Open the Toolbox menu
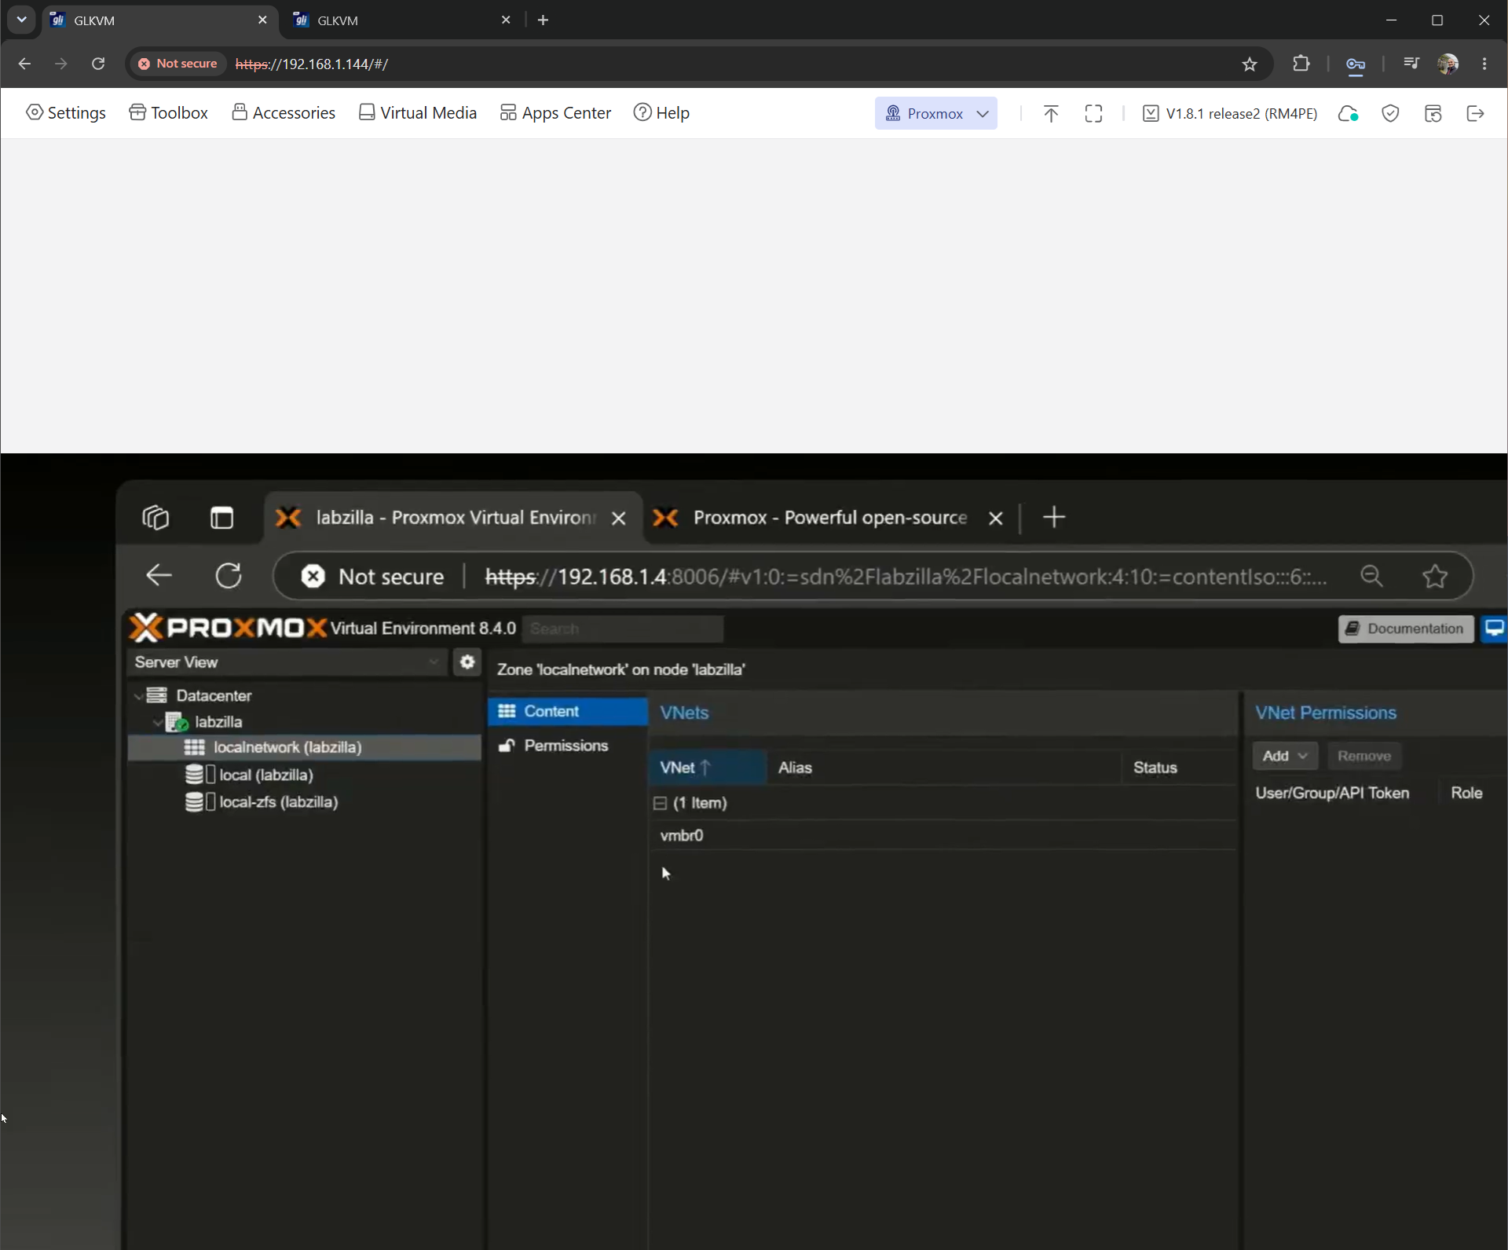This screenshot has width=1508, height=1250. click(x=168, y=113)
